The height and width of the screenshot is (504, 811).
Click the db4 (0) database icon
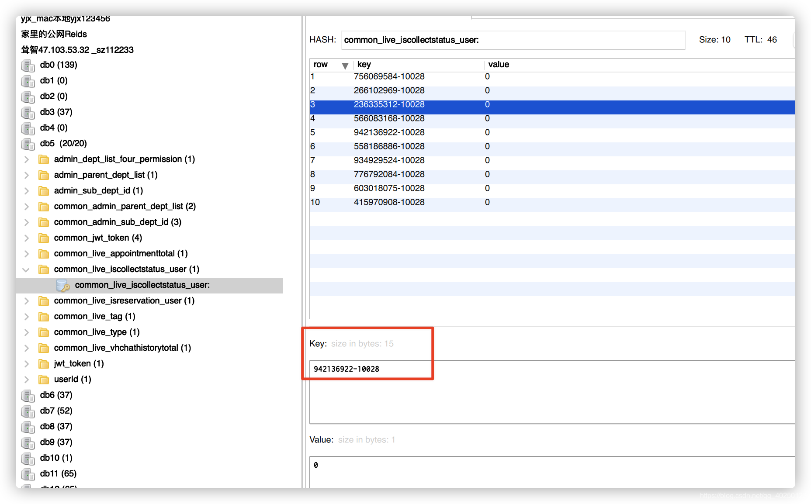[x=28, y=128]
